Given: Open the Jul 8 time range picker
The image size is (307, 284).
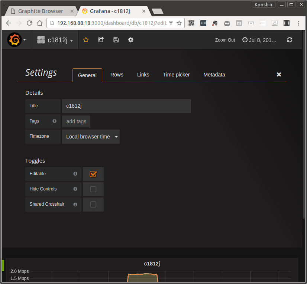Looking at the screenshot, I should coord(262,40).
